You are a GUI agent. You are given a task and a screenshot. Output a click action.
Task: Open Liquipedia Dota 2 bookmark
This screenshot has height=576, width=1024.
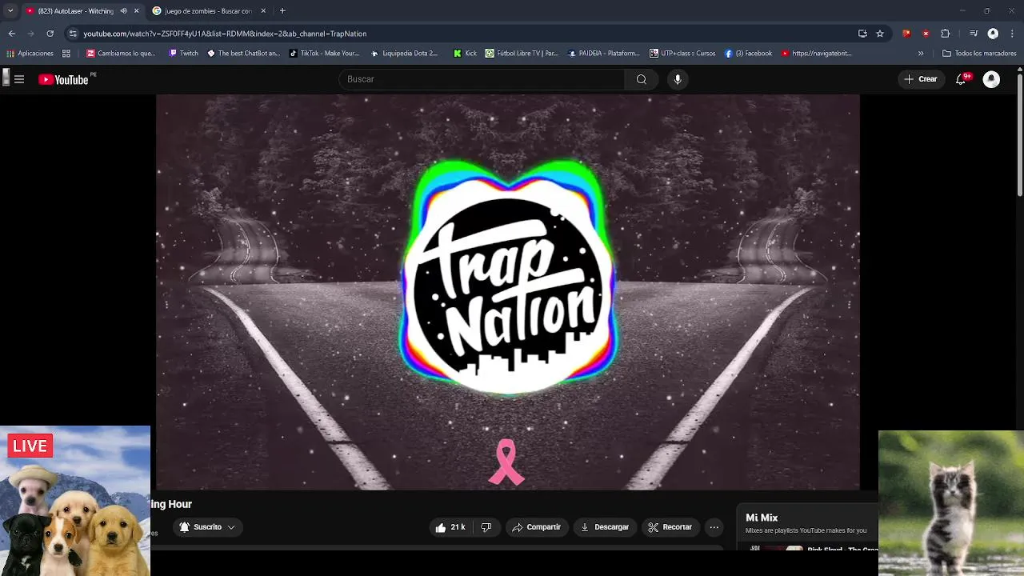pyautogui.click(x=404, y=54)
